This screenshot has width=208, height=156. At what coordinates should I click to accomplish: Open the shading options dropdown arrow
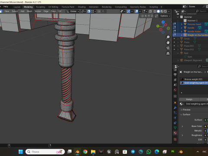click(169, 11)
